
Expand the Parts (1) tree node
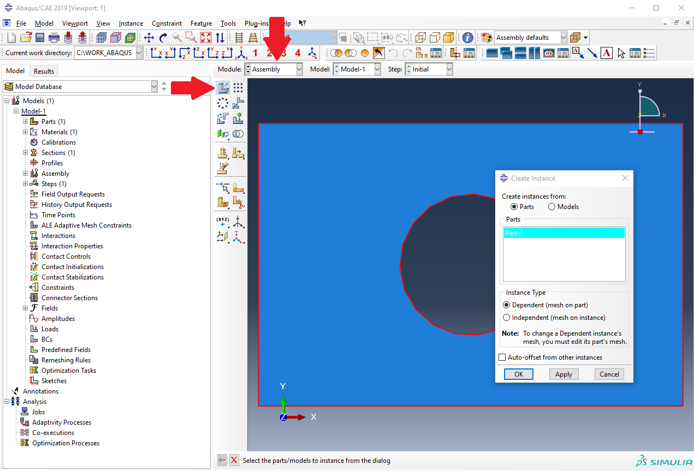pyautogui.click(x=25, y=122)
